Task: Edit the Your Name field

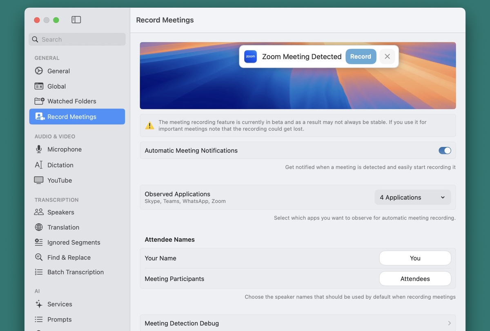Action: (415, 258)
